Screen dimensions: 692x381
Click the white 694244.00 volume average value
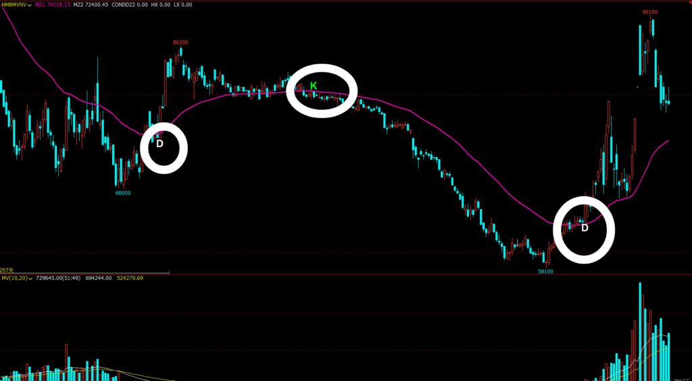[98, 278]
